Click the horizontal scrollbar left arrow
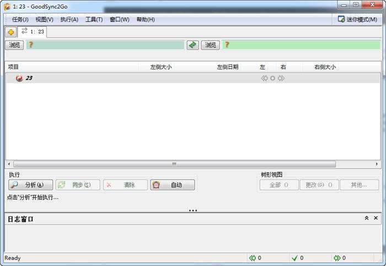 pyautogui.click(x=9, y=164)
